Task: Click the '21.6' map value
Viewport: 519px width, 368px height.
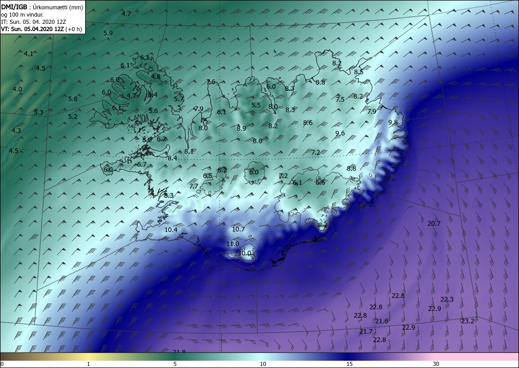Action: [381, 321]
